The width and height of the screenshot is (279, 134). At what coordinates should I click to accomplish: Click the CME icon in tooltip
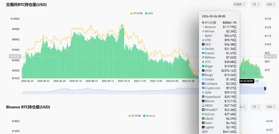pos(203,40)
